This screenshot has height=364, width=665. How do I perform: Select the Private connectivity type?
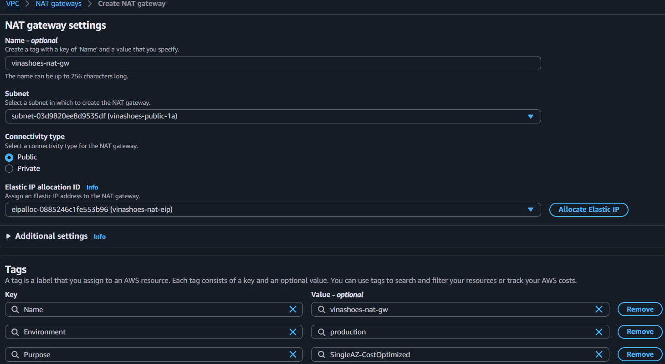point(9,169)
